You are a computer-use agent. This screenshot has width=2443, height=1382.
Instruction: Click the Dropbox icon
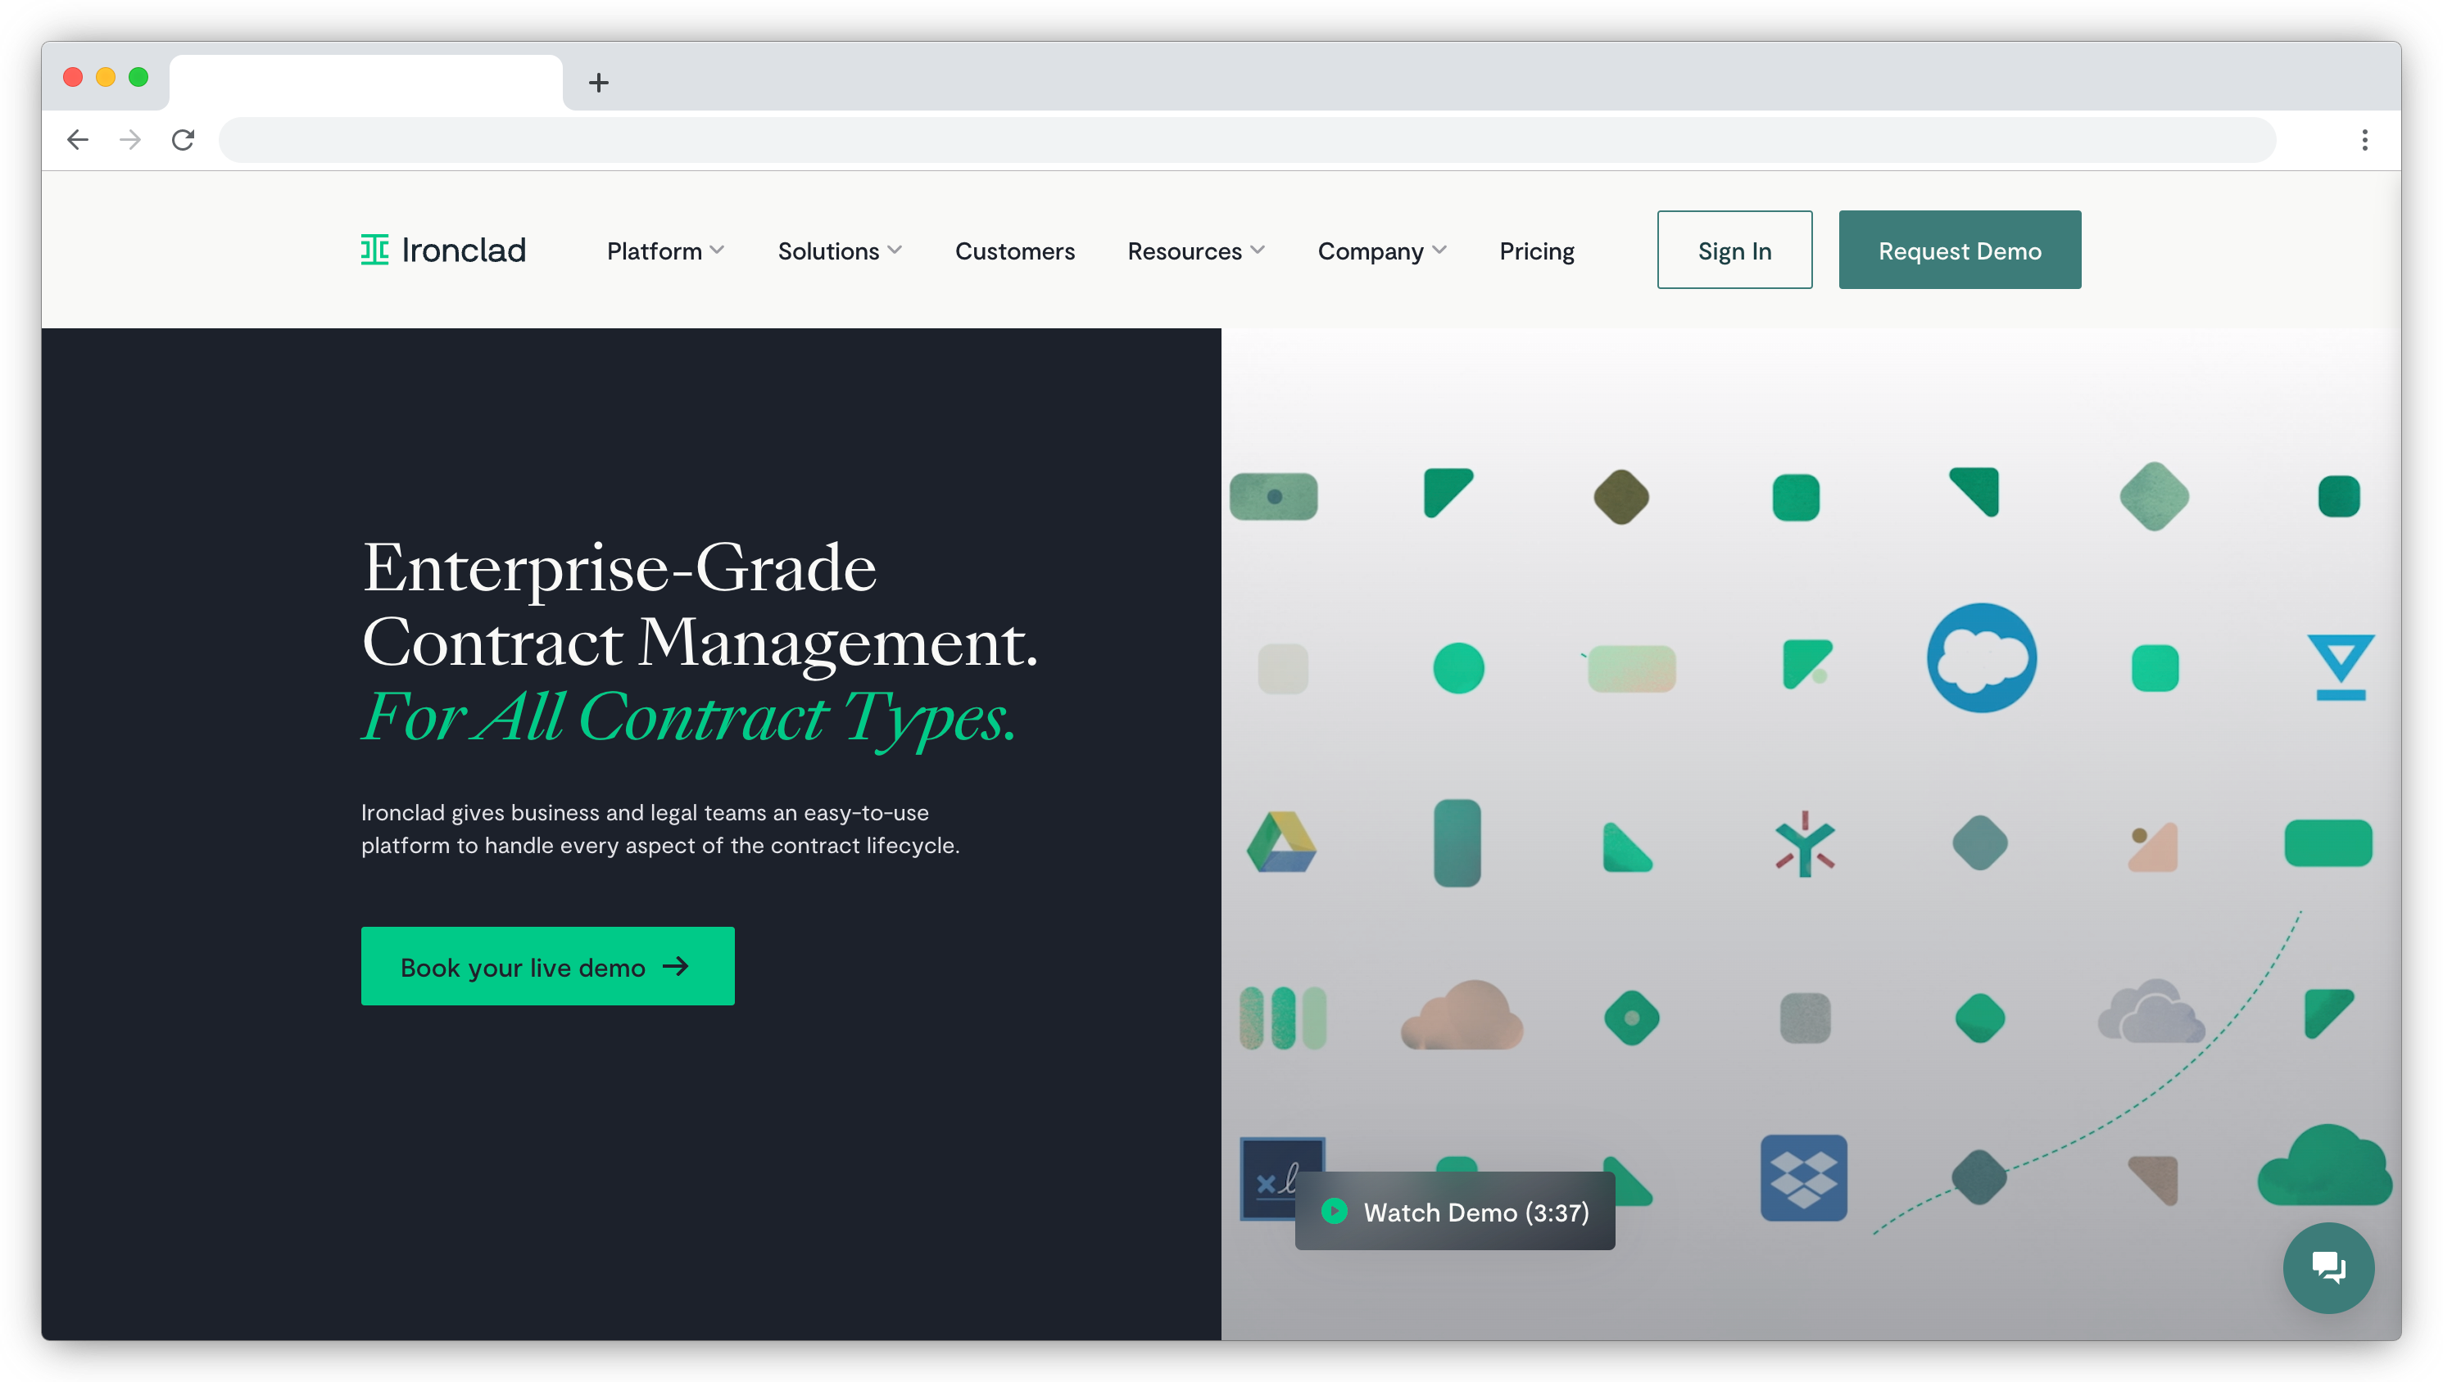tap(1803, 1177)
